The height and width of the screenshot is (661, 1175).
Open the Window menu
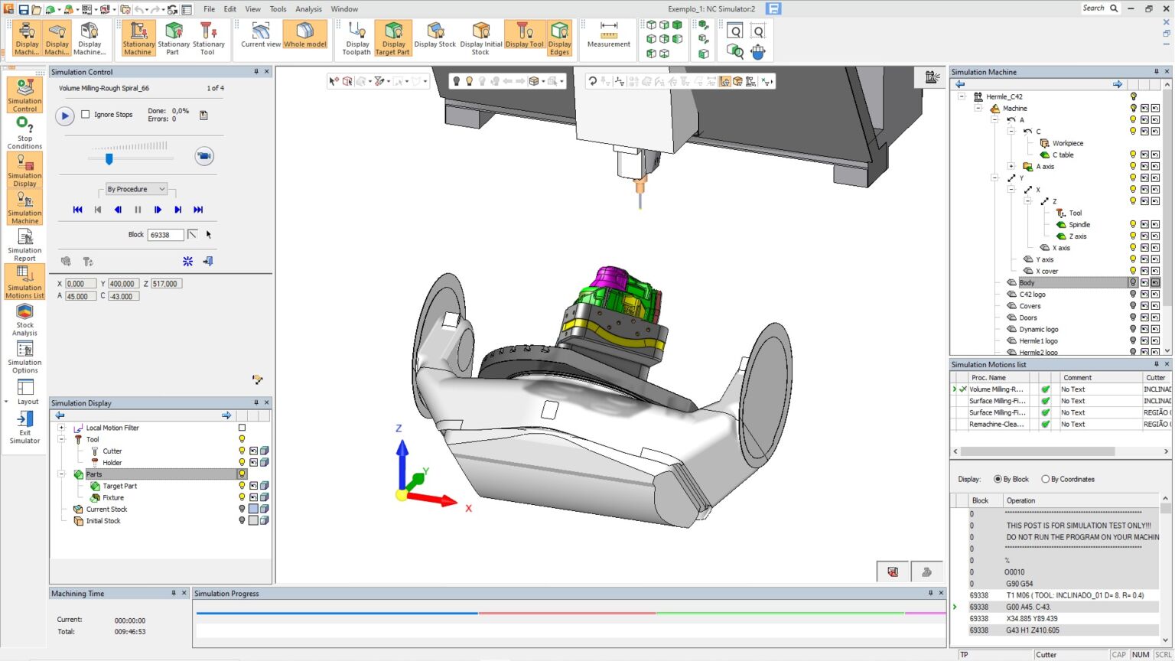(x=344, y=8)
